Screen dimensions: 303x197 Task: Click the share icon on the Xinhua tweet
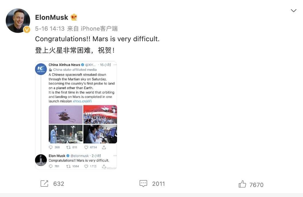(x=104, y=147)
